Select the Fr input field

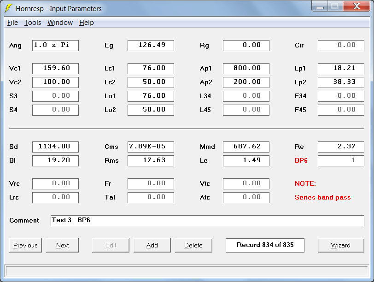(x=151, y=184)
